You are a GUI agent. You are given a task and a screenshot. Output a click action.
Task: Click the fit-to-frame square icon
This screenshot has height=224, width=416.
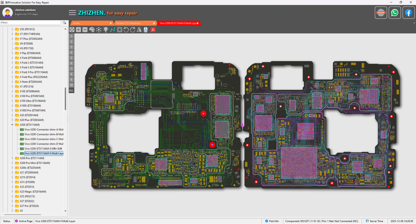point(119,30)
